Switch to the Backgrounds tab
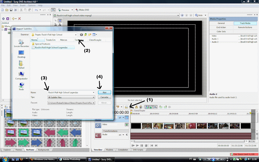The width and height of the screenshot is (259, 162). click(x=44, y=150)
